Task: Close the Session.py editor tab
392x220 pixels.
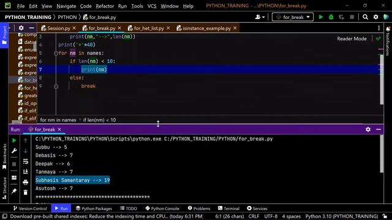Action: pyautogui.click(x=74, y=28)
